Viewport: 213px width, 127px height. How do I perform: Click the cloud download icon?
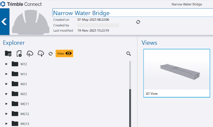(x=41, y=53)
